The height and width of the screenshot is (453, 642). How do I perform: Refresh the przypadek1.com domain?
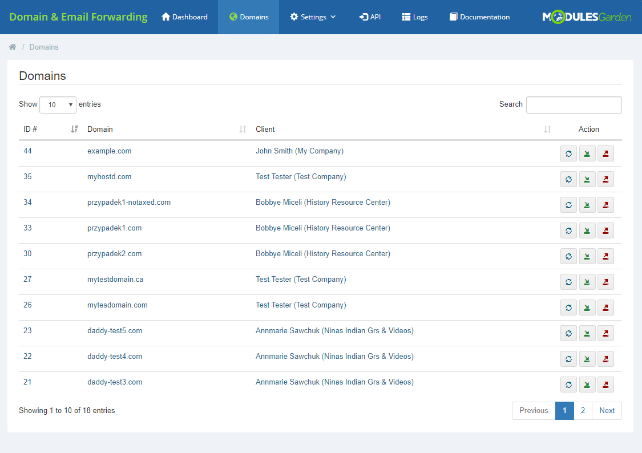pyautogui.click(x=568, y=231)
